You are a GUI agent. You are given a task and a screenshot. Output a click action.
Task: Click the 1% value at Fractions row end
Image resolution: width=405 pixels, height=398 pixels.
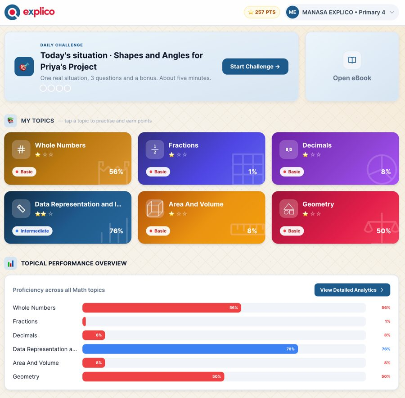click(387, 321)
